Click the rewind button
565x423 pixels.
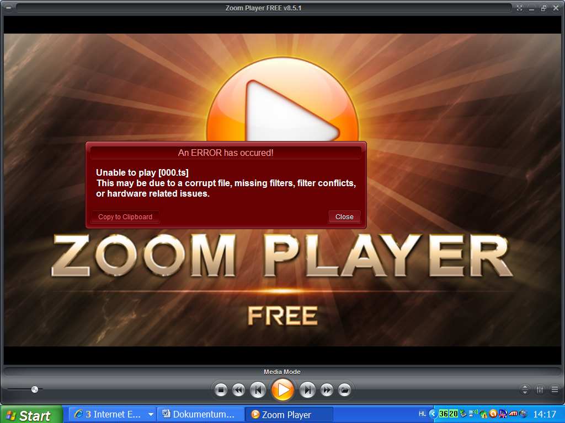tap(238, 390)
